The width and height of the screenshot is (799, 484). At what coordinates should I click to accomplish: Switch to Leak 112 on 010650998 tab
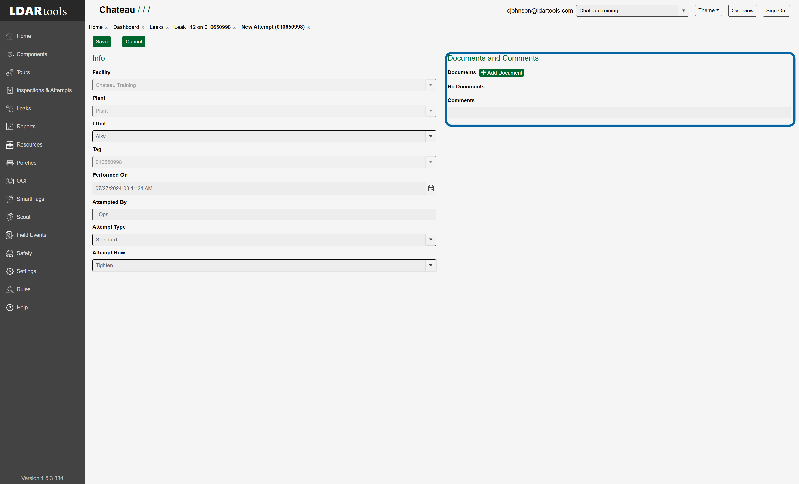coord(202,27)
